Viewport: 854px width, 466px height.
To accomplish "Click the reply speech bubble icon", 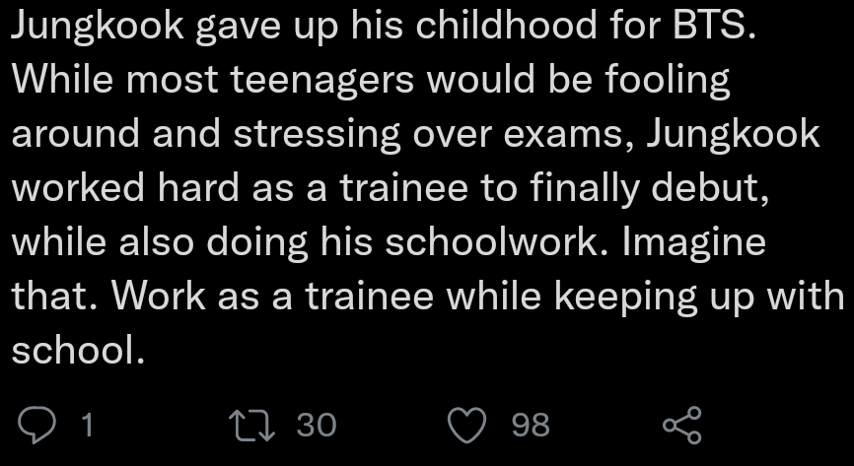I will [39, 425].
